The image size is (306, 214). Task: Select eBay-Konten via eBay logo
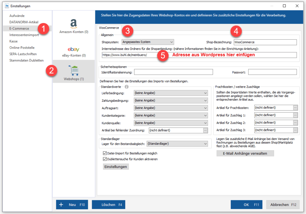click(x=74, y=49)
